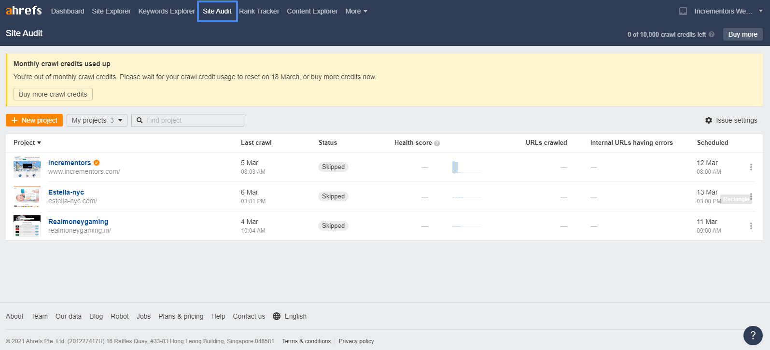Change language via English link
This screenshot has width=770, height=350.
(x=295, y=316)
